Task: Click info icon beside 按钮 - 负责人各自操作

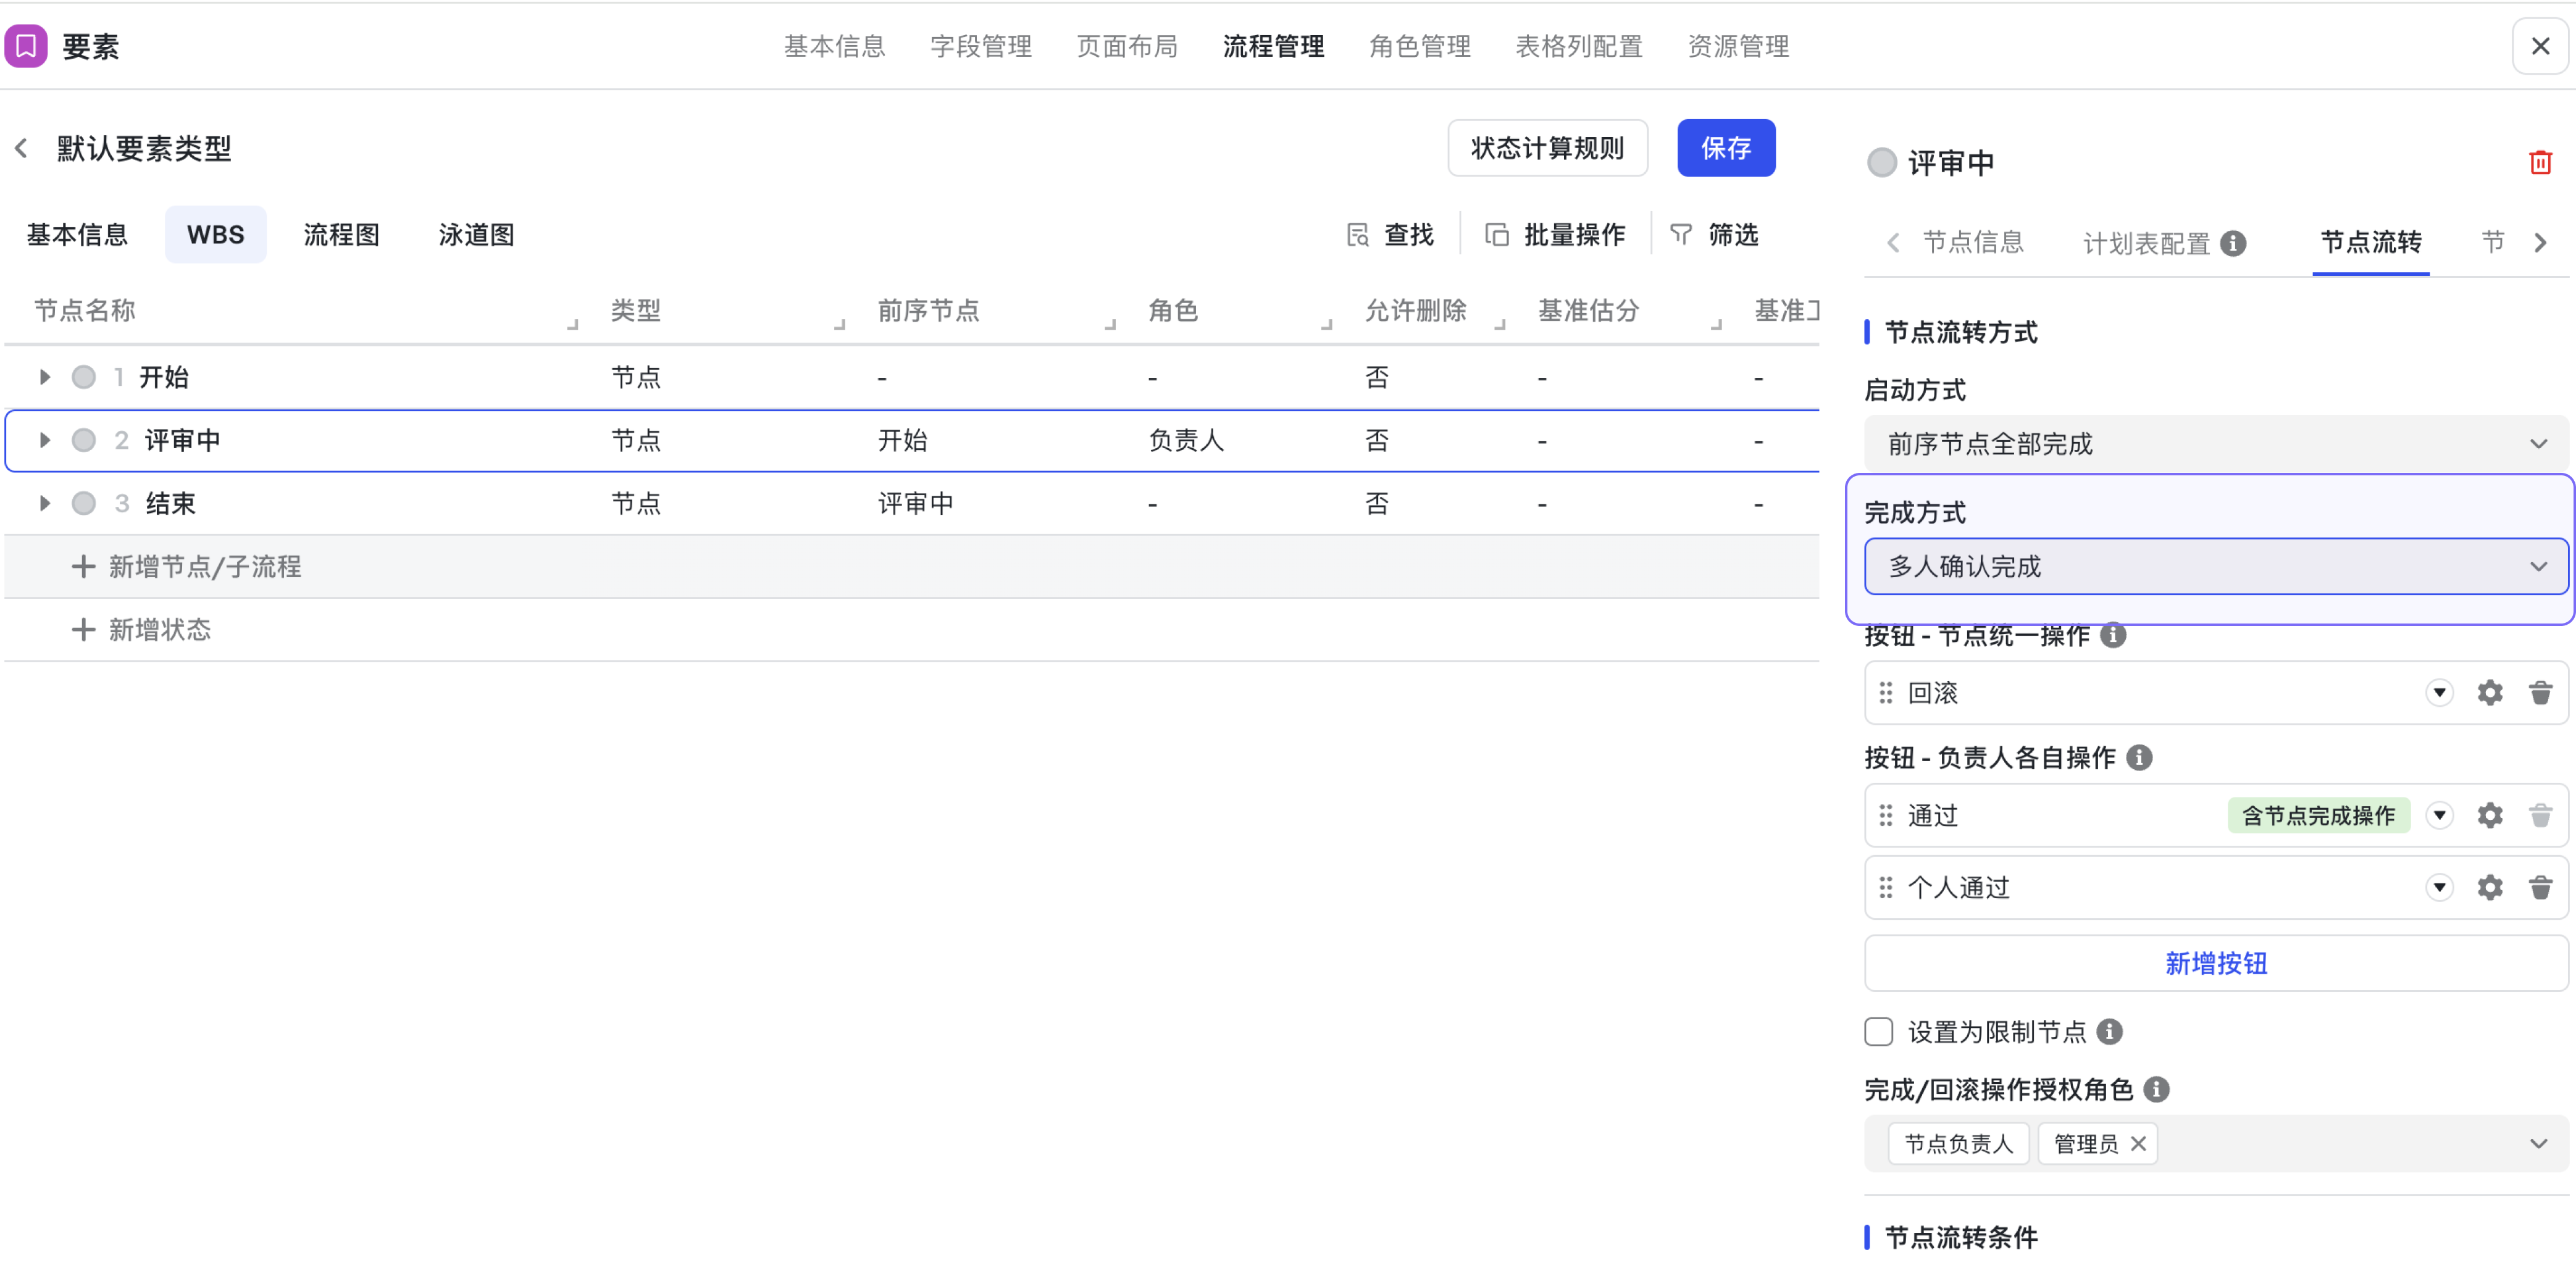Action: coord(2139,758)
